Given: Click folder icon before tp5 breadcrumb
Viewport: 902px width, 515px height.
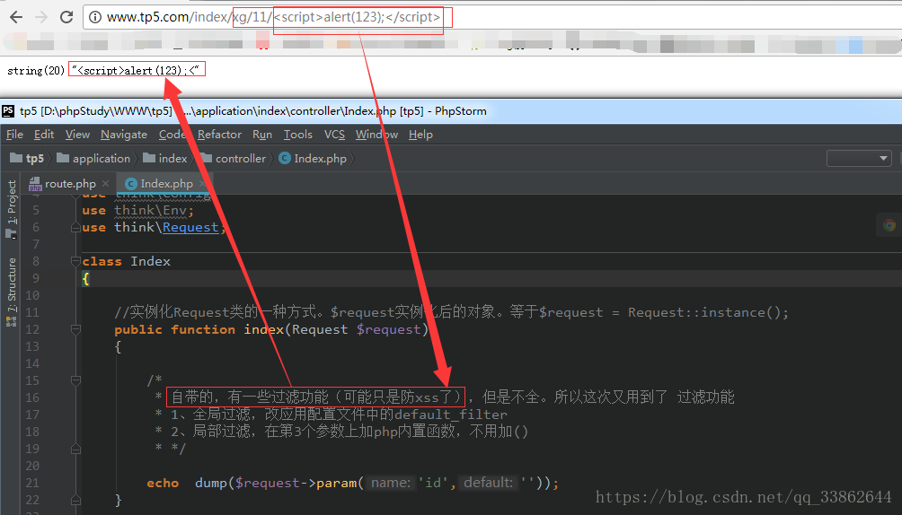Looking at the screenshot, I should pos(16,158).
